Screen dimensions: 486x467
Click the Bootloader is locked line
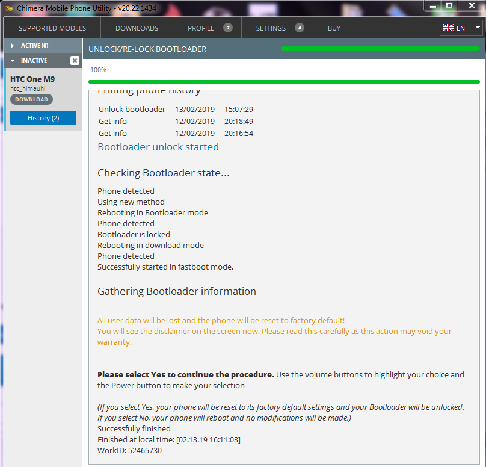tap(134, 235)
